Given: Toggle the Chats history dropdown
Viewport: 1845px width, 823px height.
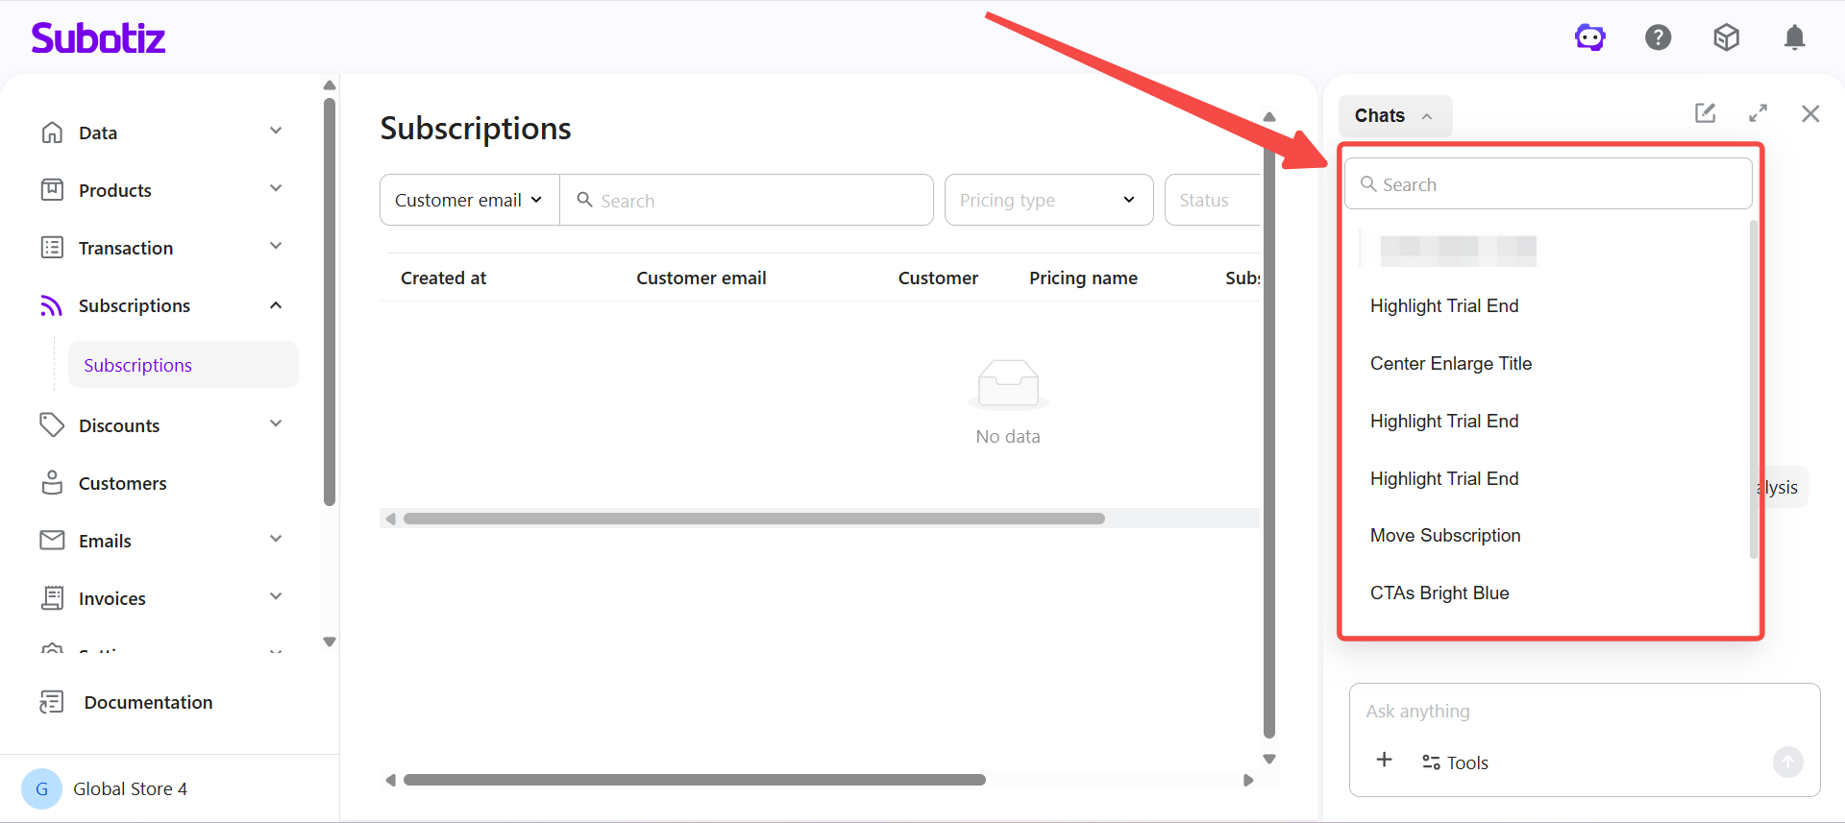Looking at the screenshot, I should pos(1393,116).
